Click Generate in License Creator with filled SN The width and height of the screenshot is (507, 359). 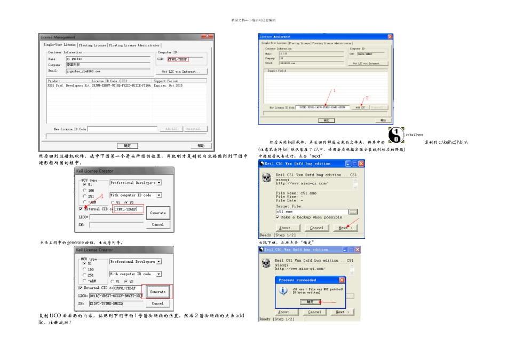click(x=157, y=292)
